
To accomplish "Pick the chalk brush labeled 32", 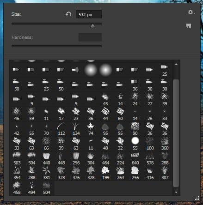I will (x=120, y=144).
